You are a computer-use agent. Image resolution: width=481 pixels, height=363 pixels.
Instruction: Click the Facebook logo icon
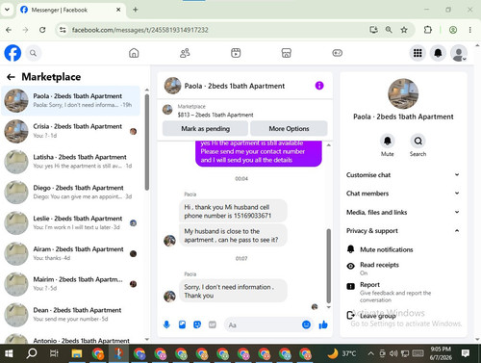(x=13, y=53)
